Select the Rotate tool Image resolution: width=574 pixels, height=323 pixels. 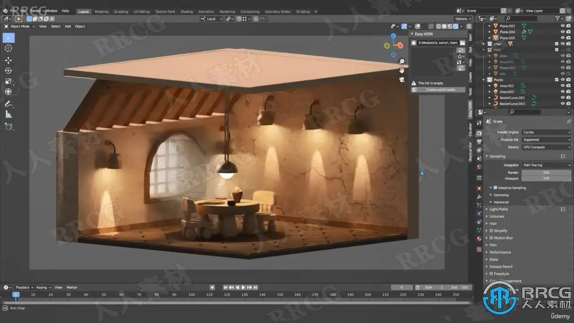[8, 71]
